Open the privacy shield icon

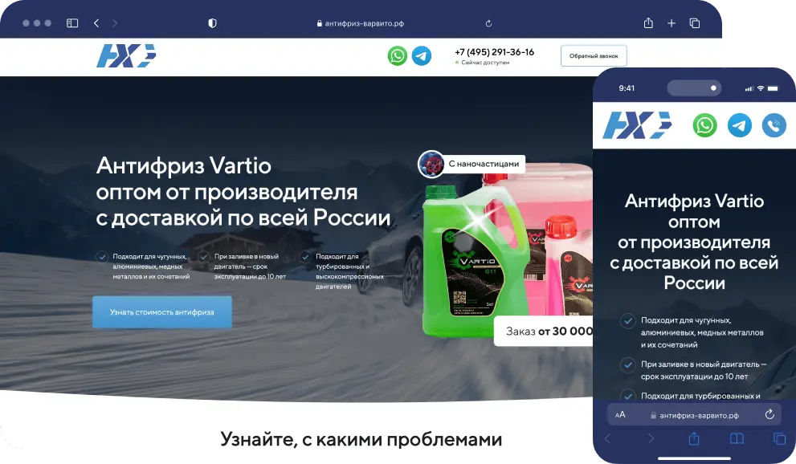point(212,23)
